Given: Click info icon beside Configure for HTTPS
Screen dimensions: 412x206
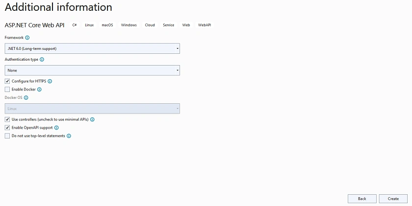Looking at the screenshot, I should 50,81.
